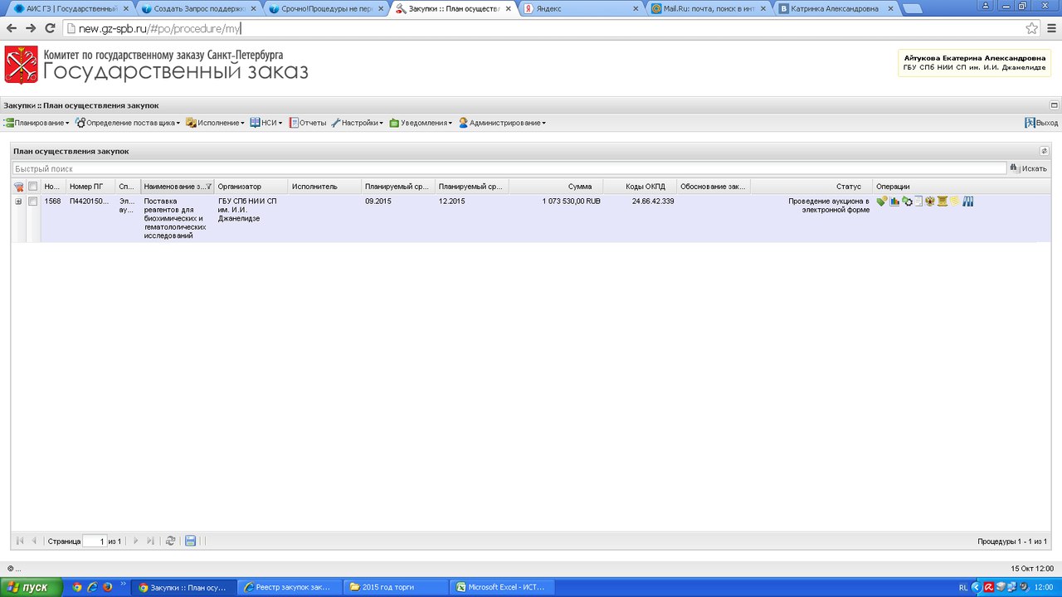Click the parchment scroll operation icon
This screenshot has height=597, width=1062.
pos(943,201)
